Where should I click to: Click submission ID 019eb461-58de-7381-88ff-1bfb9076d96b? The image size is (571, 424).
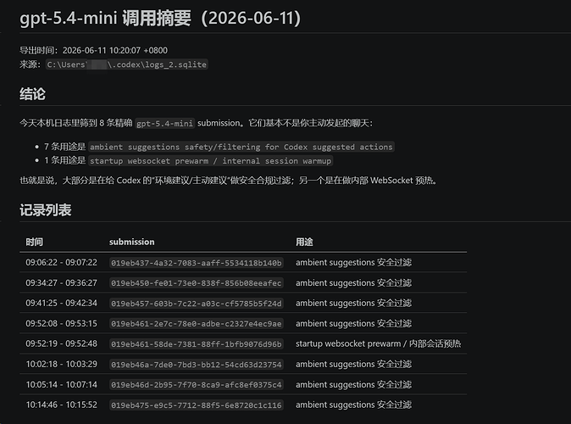[197, 344]
